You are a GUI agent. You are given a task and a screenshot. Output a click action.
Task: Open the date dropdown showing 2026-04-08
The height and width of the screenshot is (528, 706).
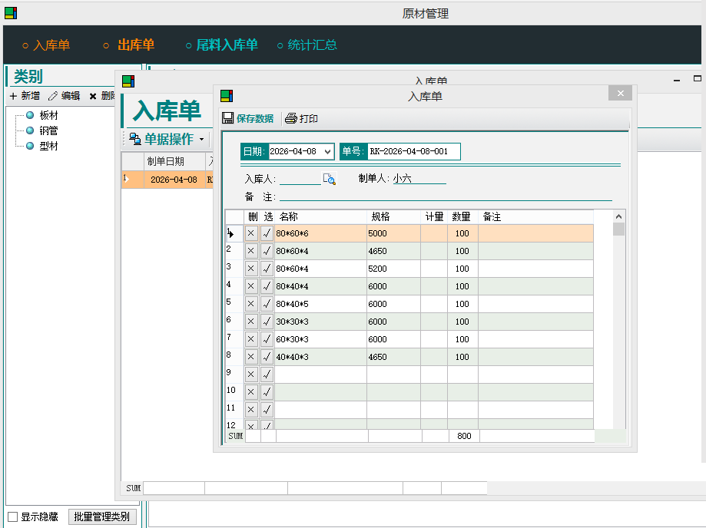click(x=327, y=152)
